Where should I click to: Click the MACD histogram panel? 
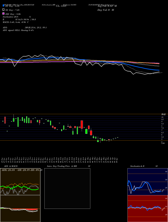coord(20,209)
